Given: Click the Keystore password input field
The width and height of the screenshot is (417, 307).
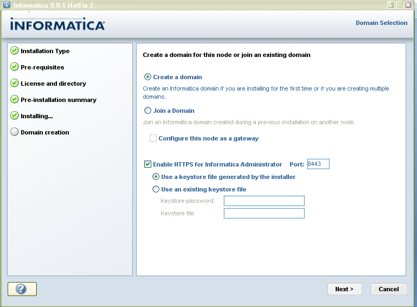Looking at the screenshot, I should (264, 201).
